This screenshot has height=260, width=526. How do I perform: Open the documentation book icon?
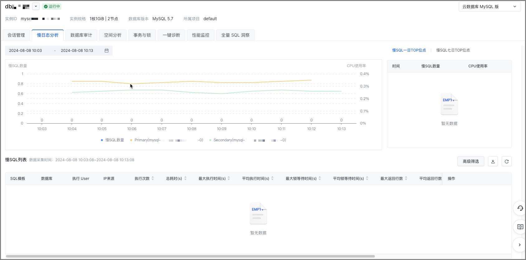(520, 227)
